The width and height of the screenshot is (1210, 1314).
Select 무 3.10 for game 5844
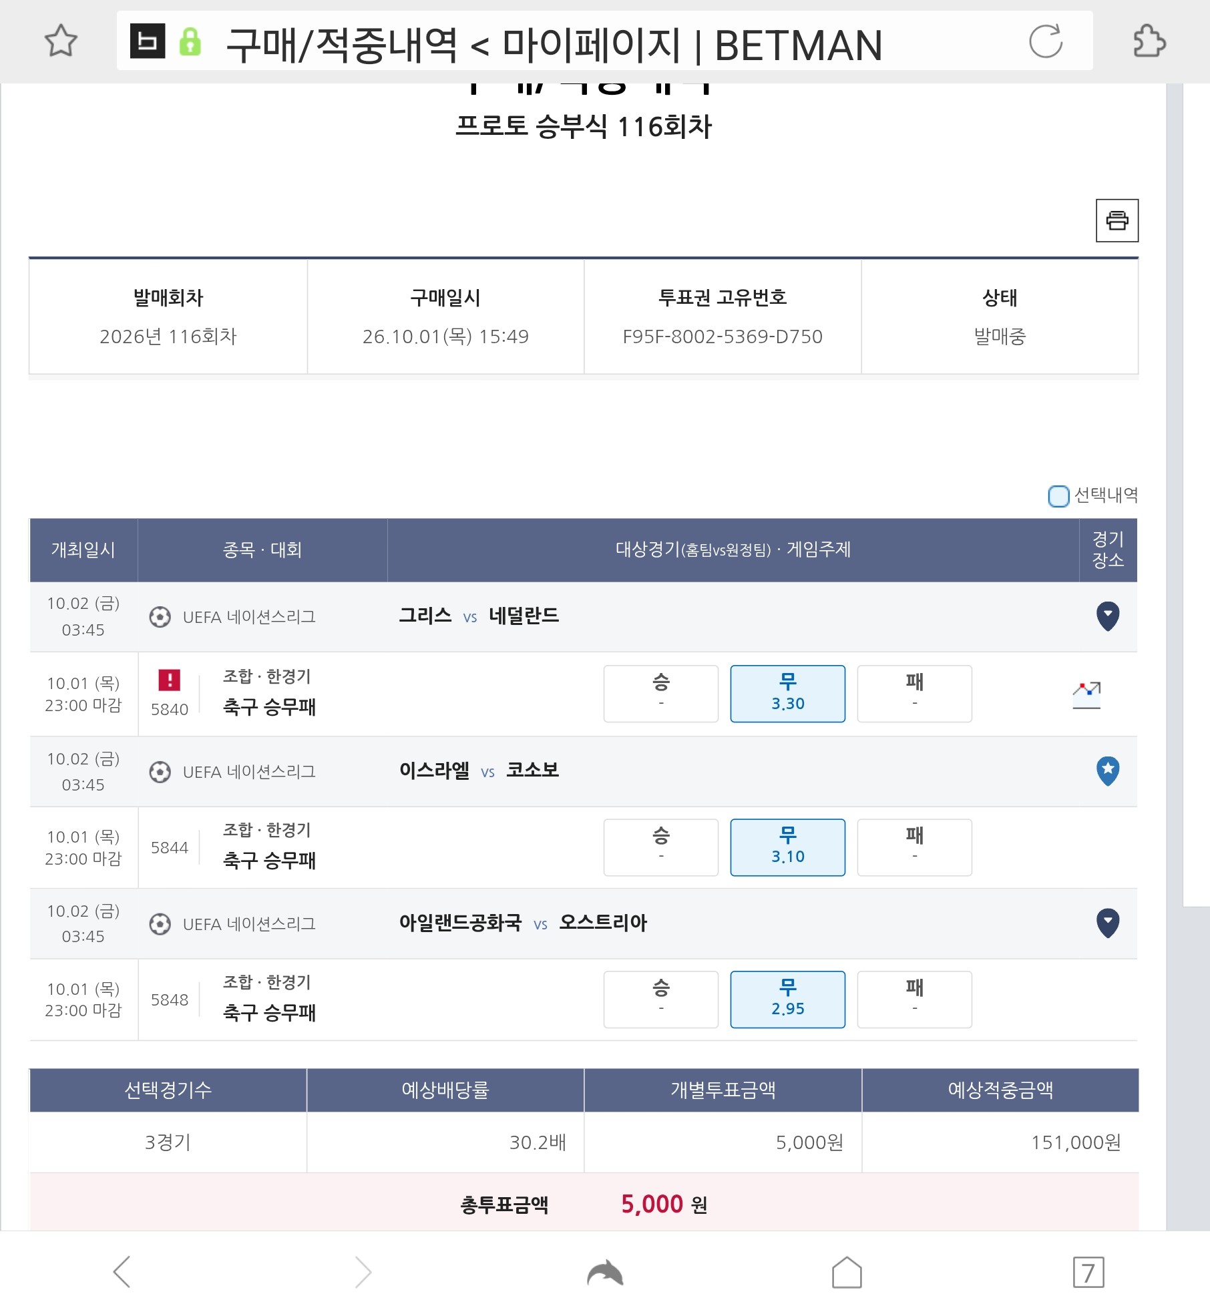(x=788, y=847)
